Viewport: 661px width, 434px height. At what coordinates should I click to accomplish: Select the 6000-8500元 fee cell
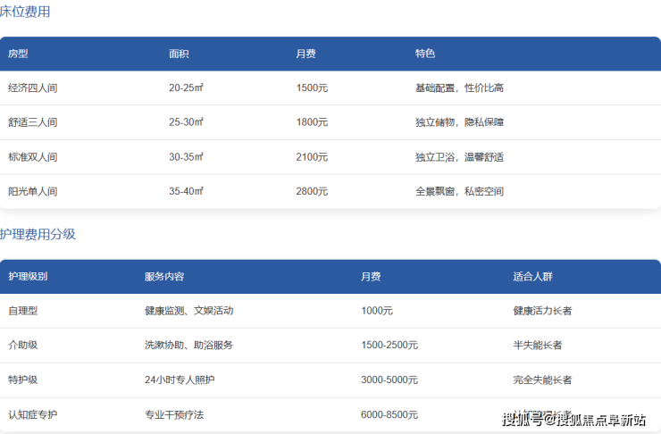(389, 414)
